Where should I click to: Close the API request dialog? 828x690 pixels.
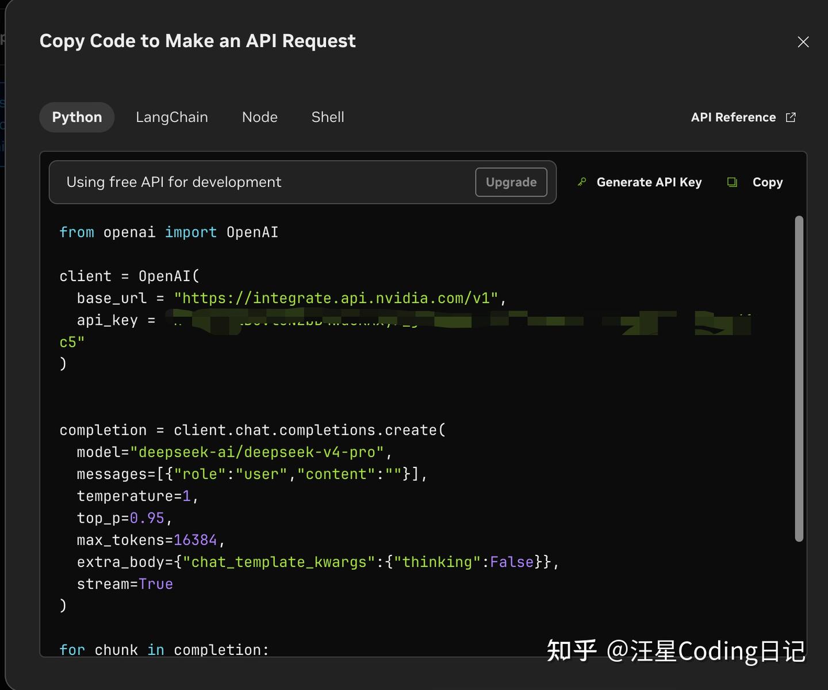(x=803, y=42)
